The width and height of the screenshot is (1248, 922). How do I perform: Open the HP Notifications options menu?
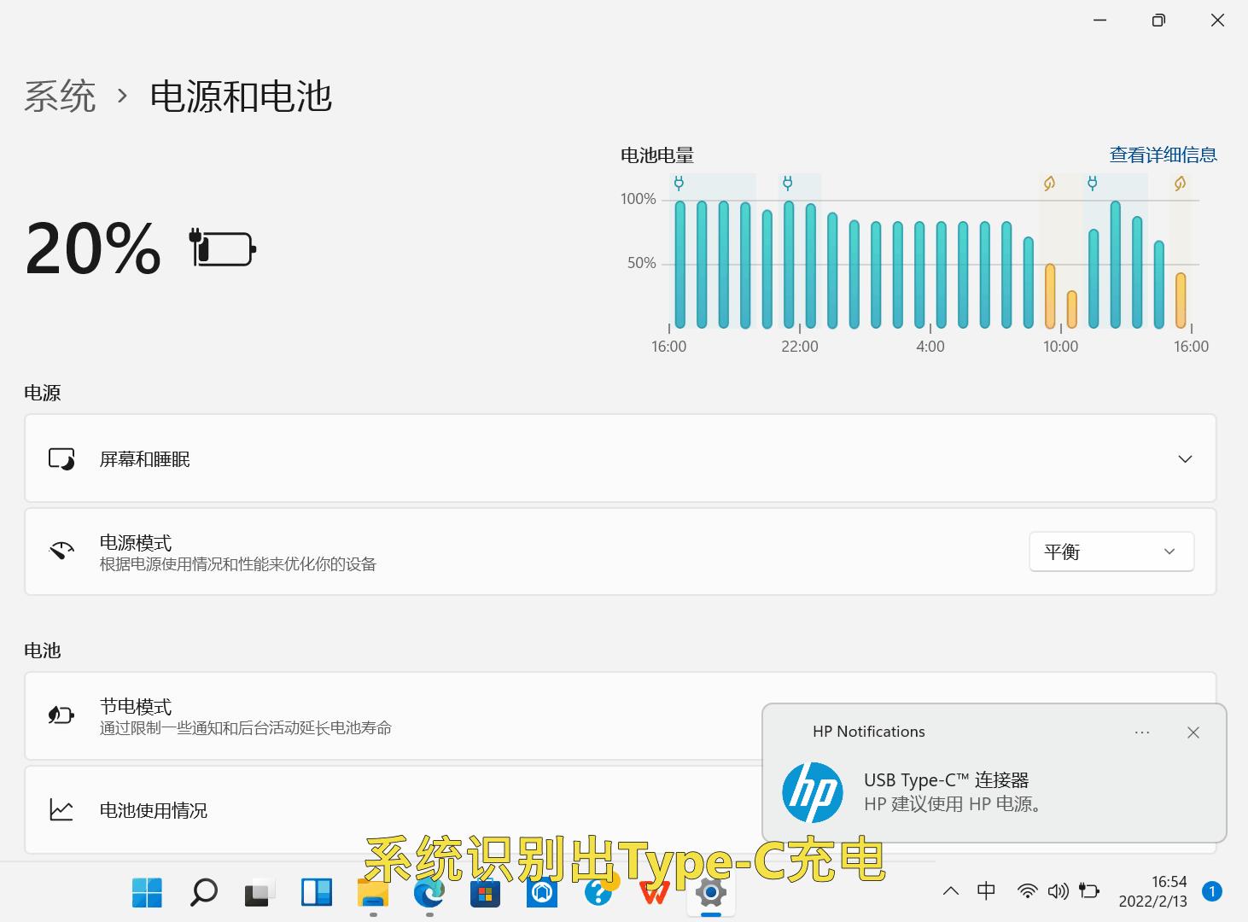click(1142, 732)
